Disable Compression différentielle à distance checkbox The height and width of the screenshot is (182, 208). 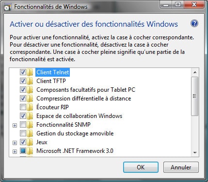click(x=23, y=99)
